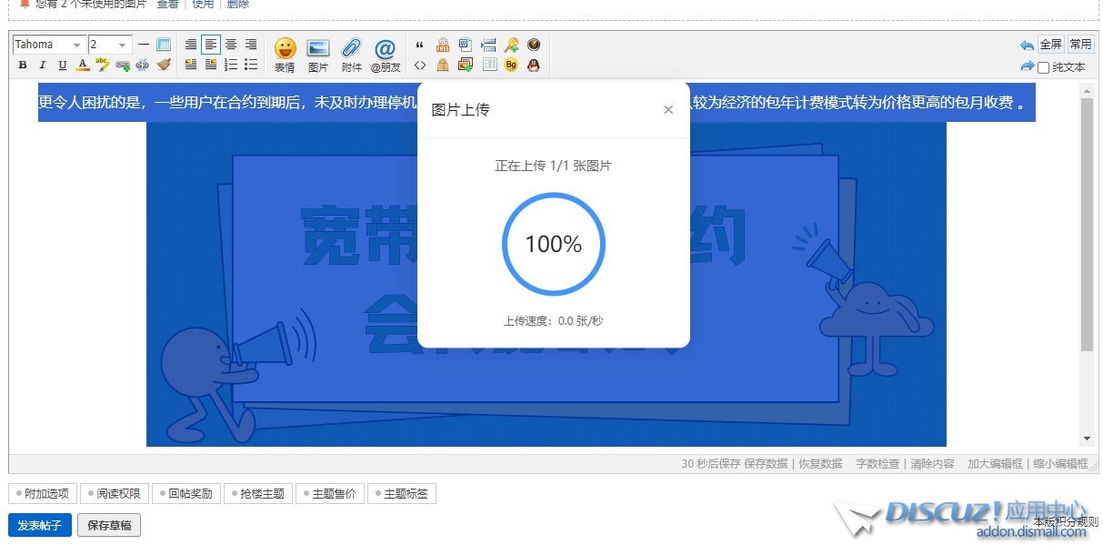Click the 附件 paperclip attachment icon
The height and width of the screenshot is (555, 1103).
click(352, 54)
